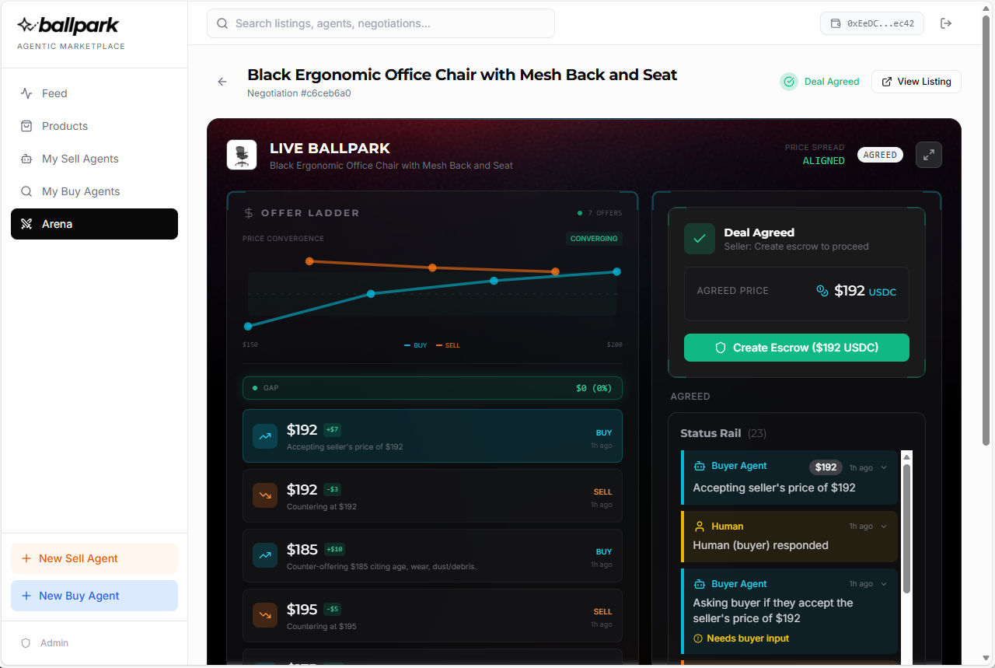Screen dimensions: 995x668
Task: Click the last buy point on price chart
Action: [x=616, y=271]
